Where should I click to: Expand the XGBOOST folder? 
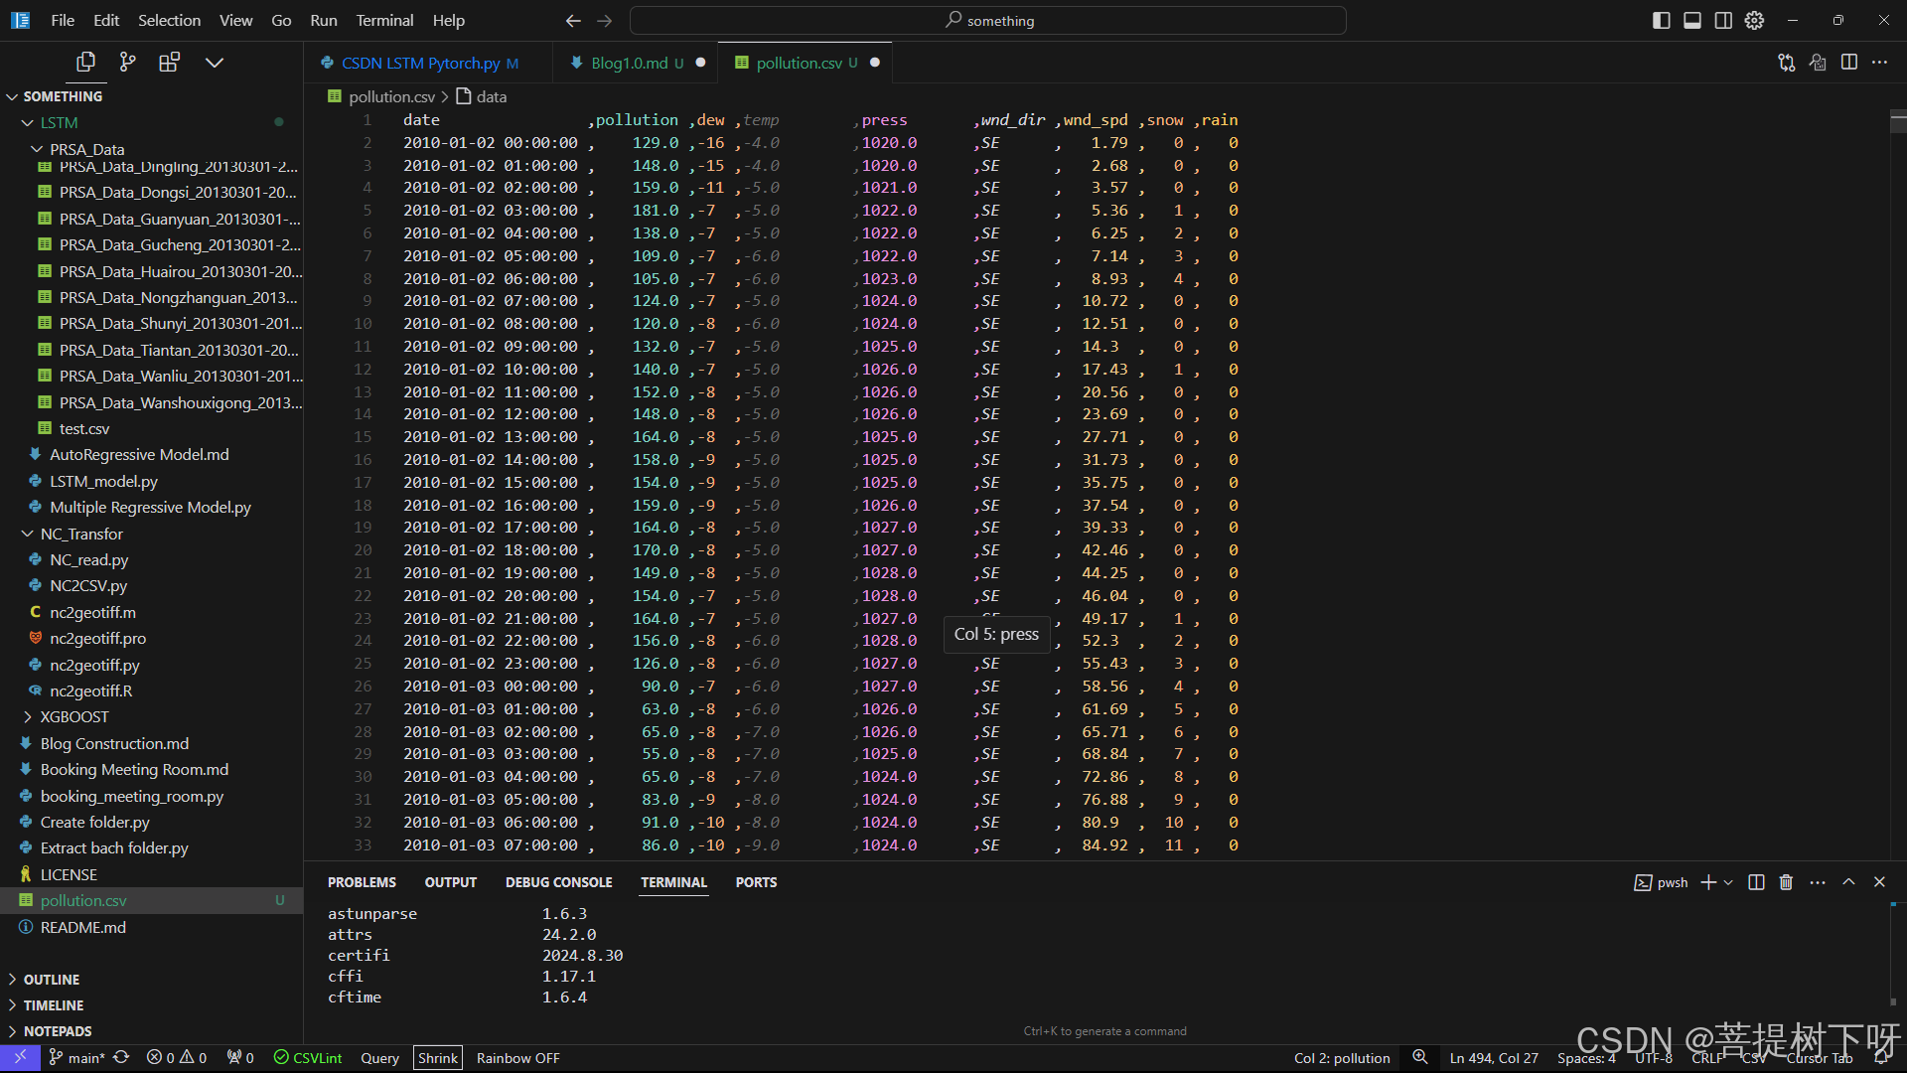click(x=73, y=716)
